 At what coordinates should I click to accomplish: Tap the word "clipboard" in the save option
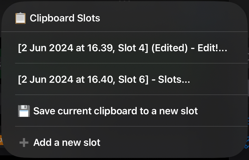point(116,111)
